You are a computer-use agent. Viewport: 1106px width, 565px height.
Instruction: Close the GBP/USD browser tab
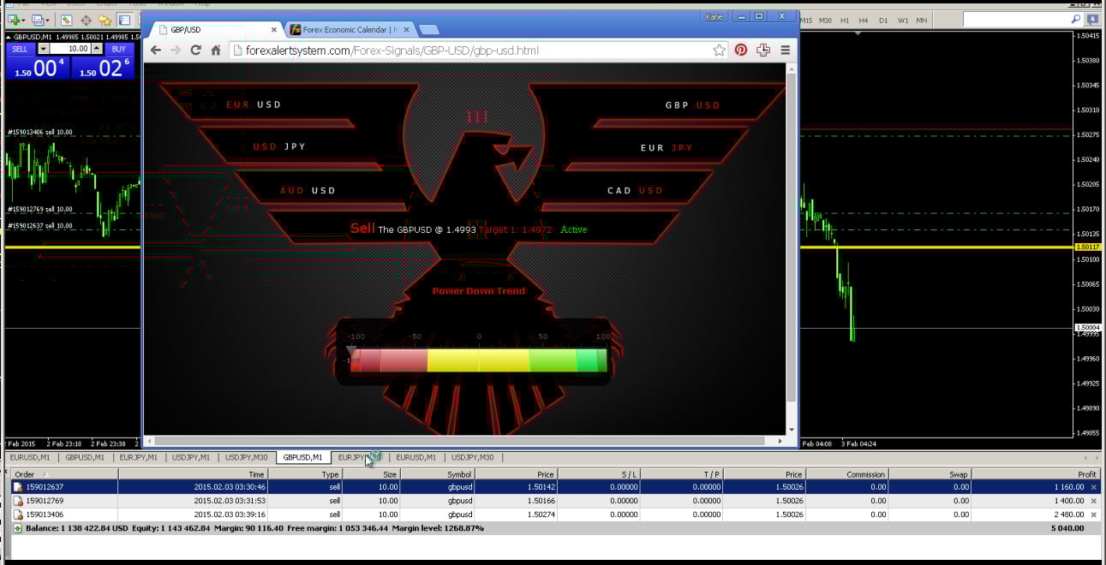[x=273, y=30]
